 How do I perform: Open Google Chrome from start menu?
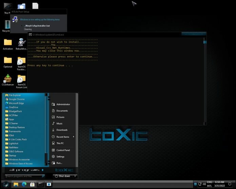click(15, 99)
